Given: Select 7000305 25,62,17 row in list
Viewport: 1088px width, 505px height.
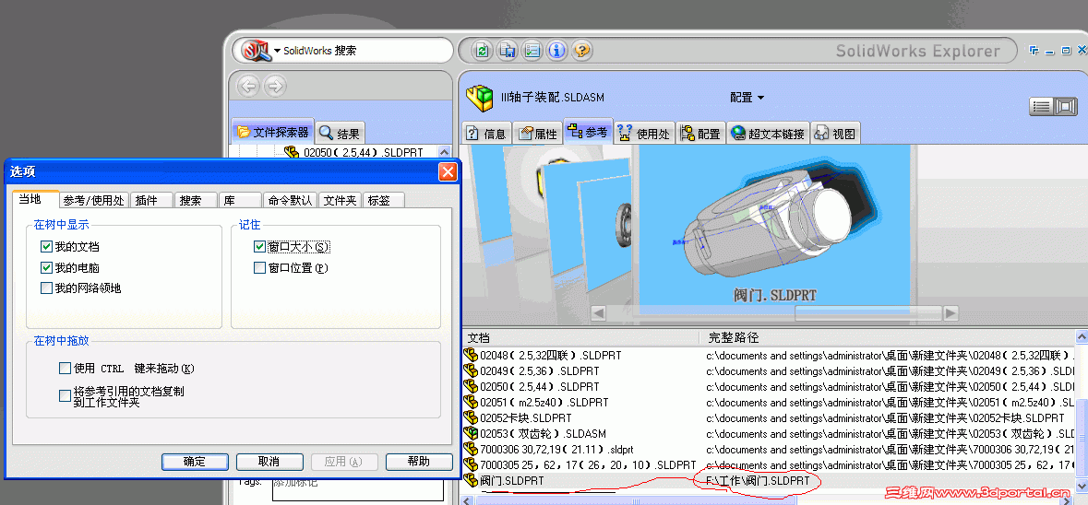Looking at the screenshot, I should tap(768, 464).
